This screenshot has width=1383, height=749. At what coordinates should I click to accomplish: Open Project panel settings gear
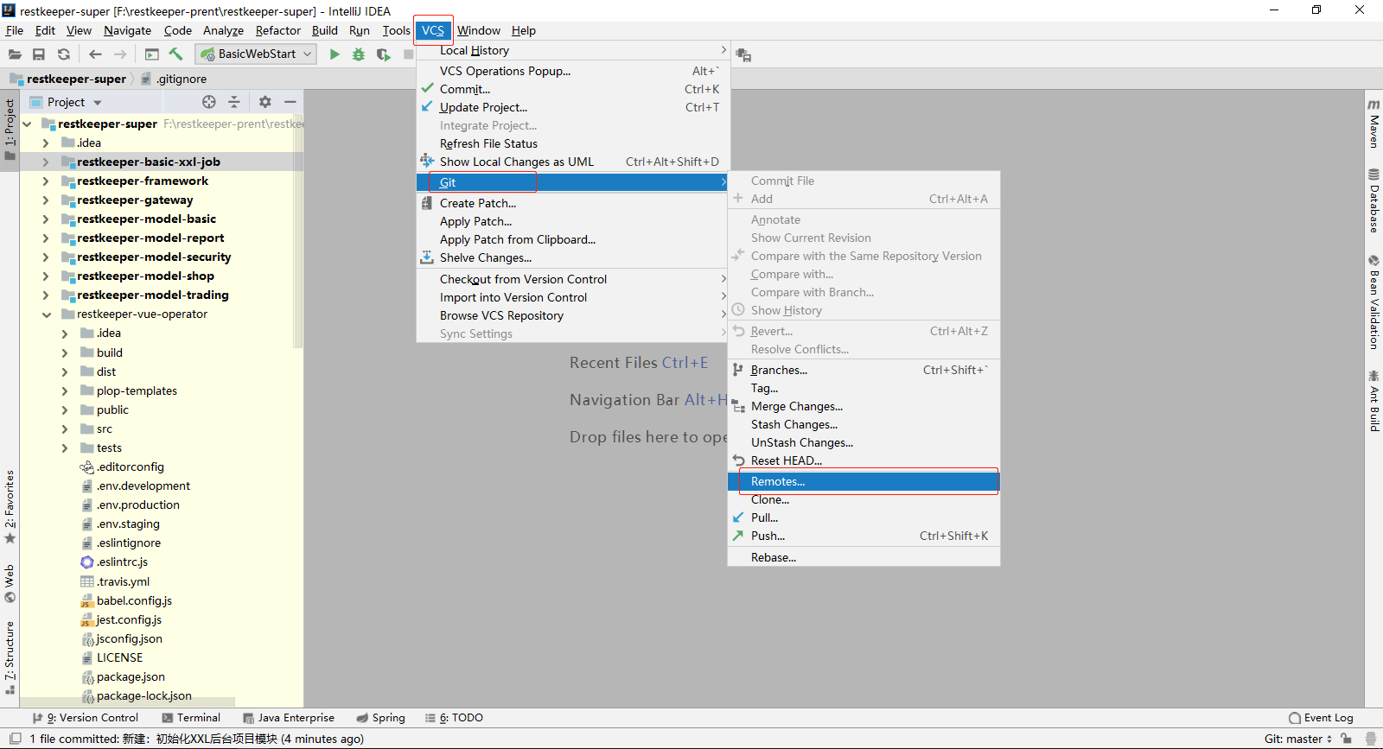click(x=265, y=102)
